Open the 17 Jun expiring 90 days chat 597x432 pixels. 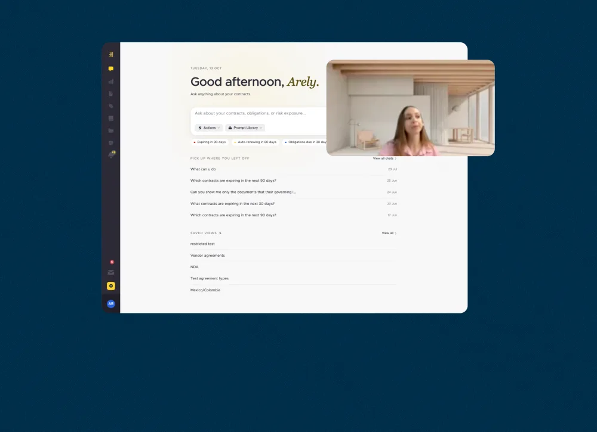(x=294, y=215)
